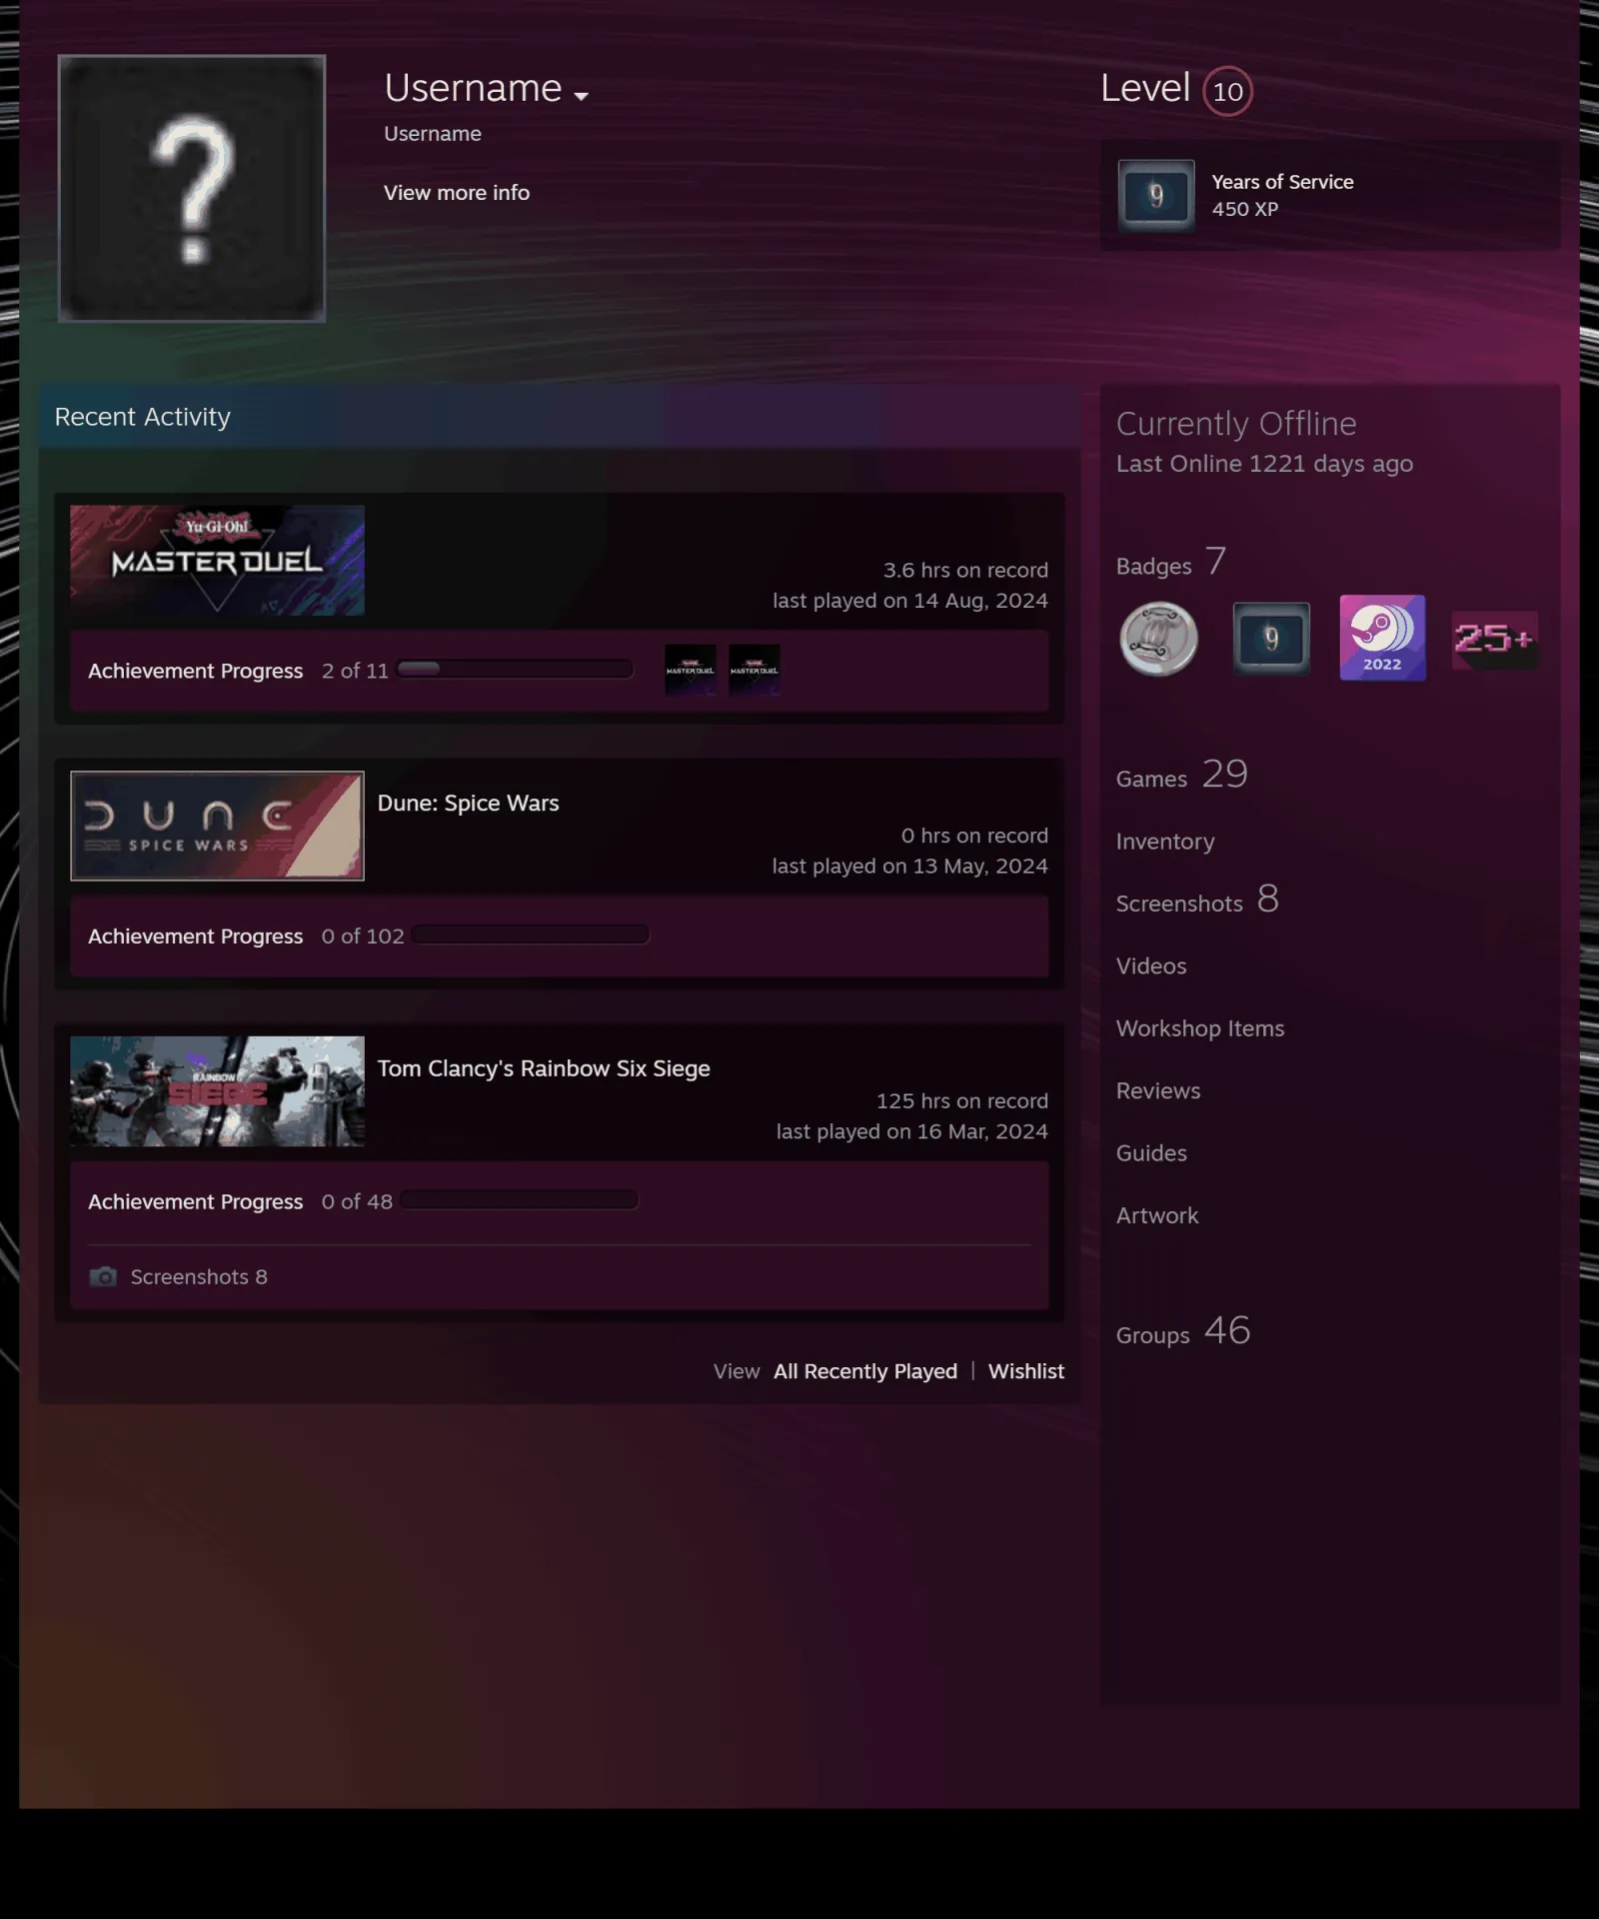Open Tom Clancy's Rainbow Six Siege title
This screenshot has height=1919, width=1599.
pos(544,1068)
